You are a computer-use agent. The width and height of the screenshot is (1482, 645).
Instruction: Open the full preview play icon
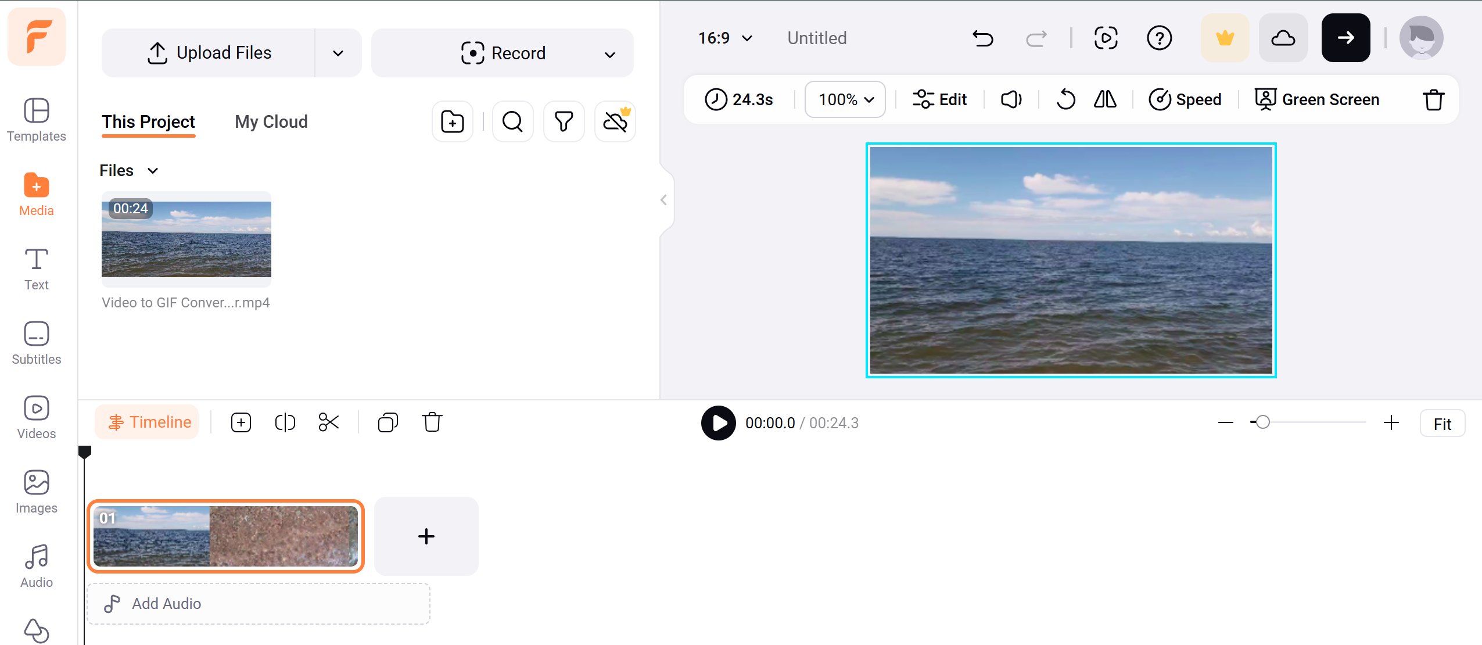tap(1106, 38)
